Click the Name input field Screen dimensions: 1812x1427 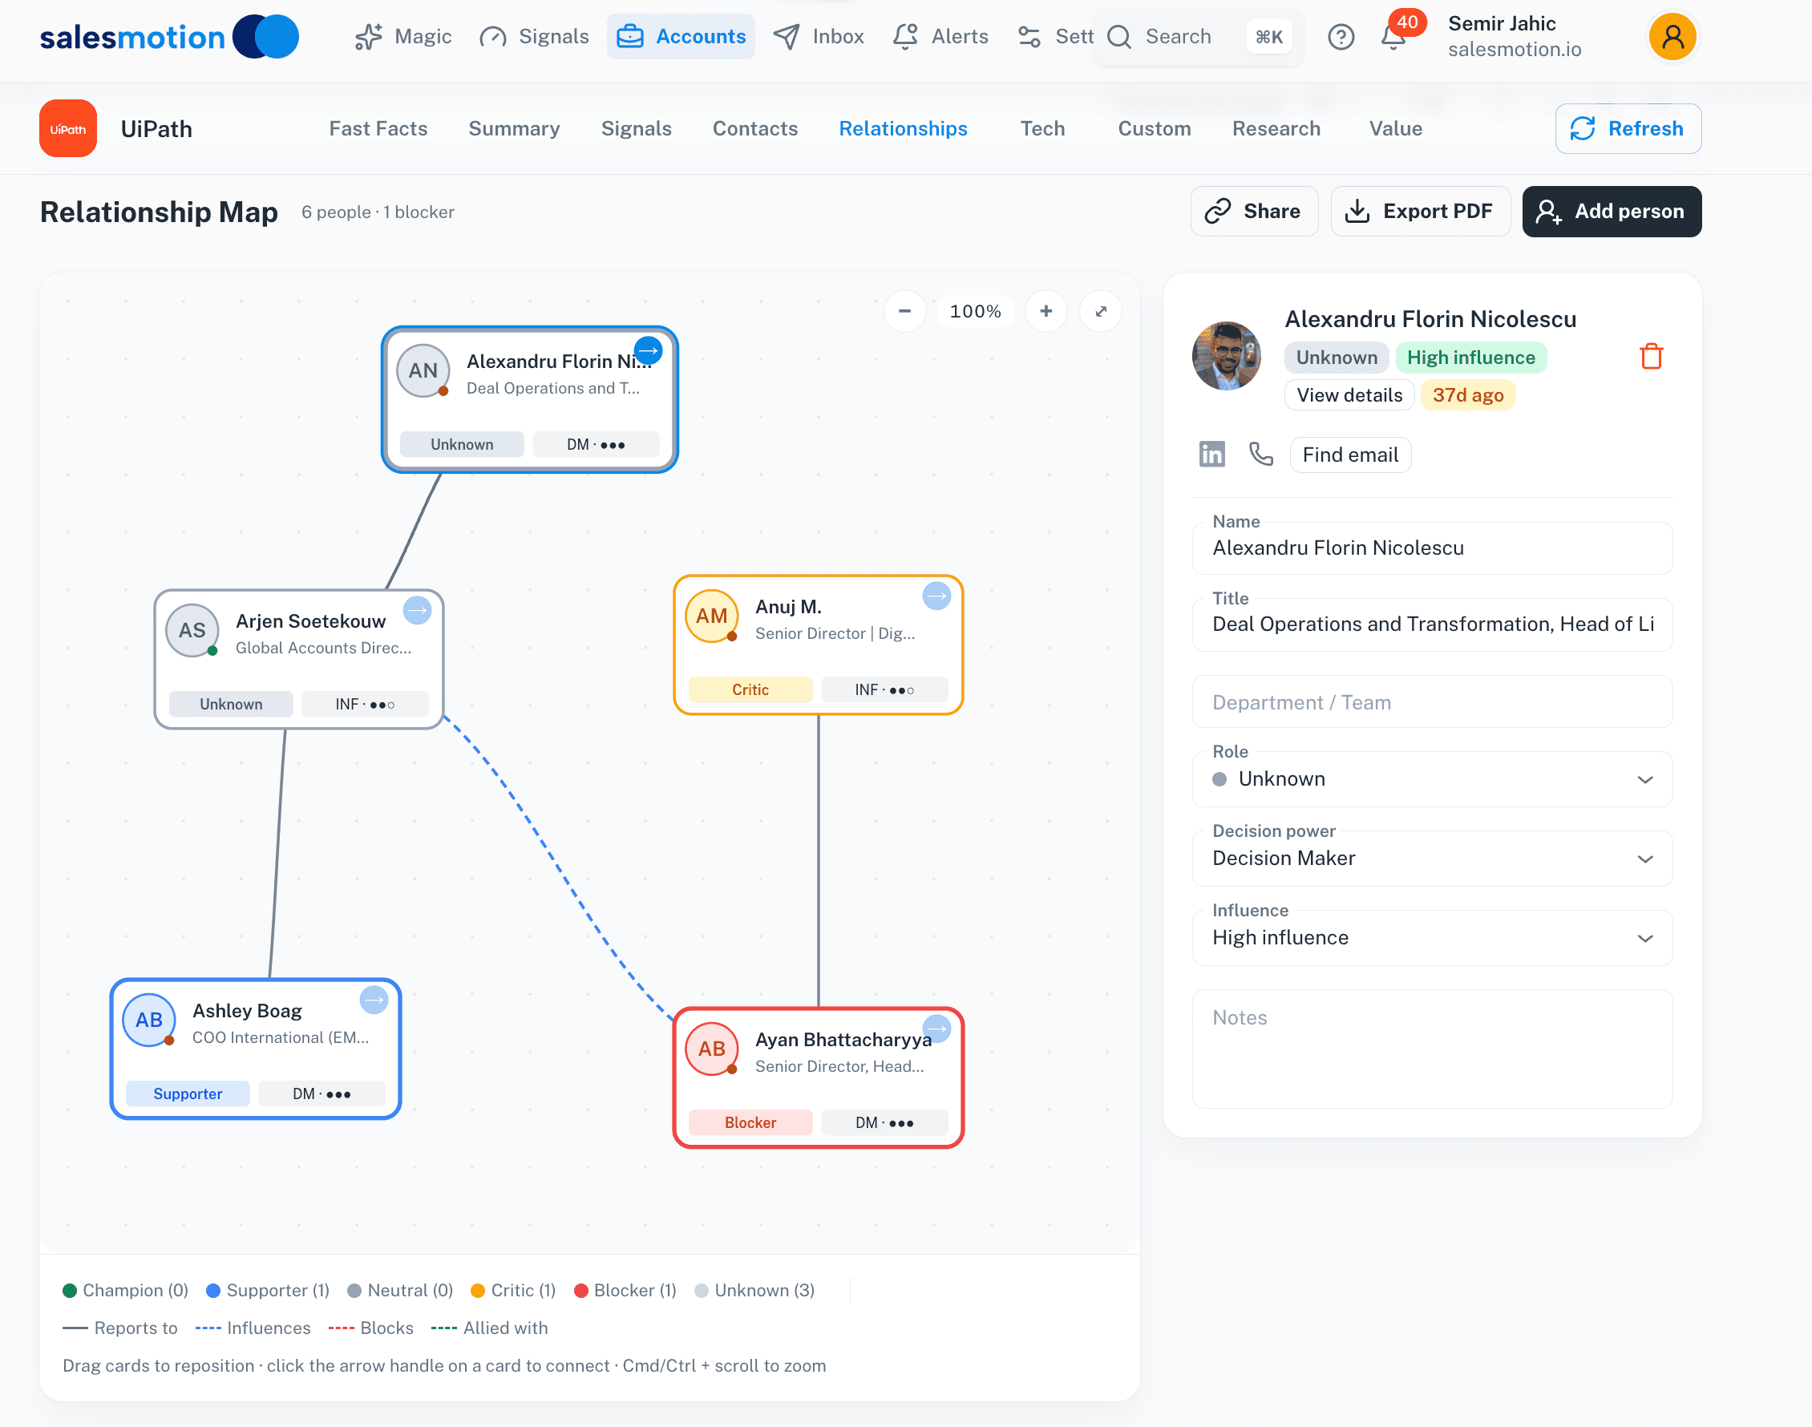coord(1432,548)
